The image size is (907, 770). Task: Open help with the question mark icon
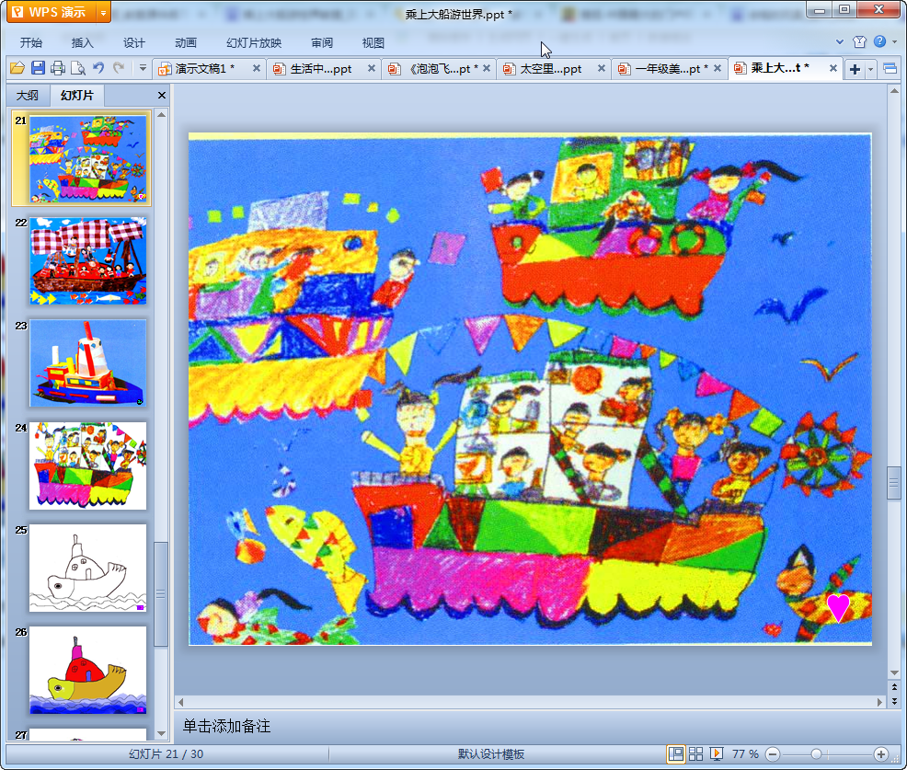[879, 41]
